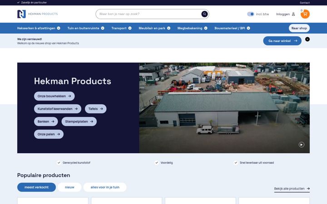The height and width of the screenshot is (204, 327).
Task: Open Kunststof keerwanden quick link
Action: [x=58, y=109]
